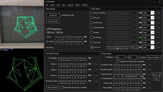Open Static dropdown for Trace max
Screen dimensions: 163x92
pyautogui.click(x=148, y=42)
